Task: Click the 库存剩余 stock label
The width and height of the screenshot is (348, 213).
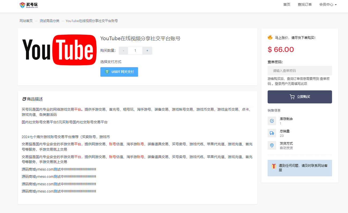Action: point(286,119)
